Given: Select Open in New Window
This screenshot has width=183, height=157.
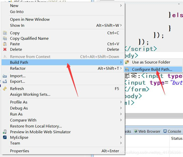Looking at the screenshot, I should click(x=63, y=19).
